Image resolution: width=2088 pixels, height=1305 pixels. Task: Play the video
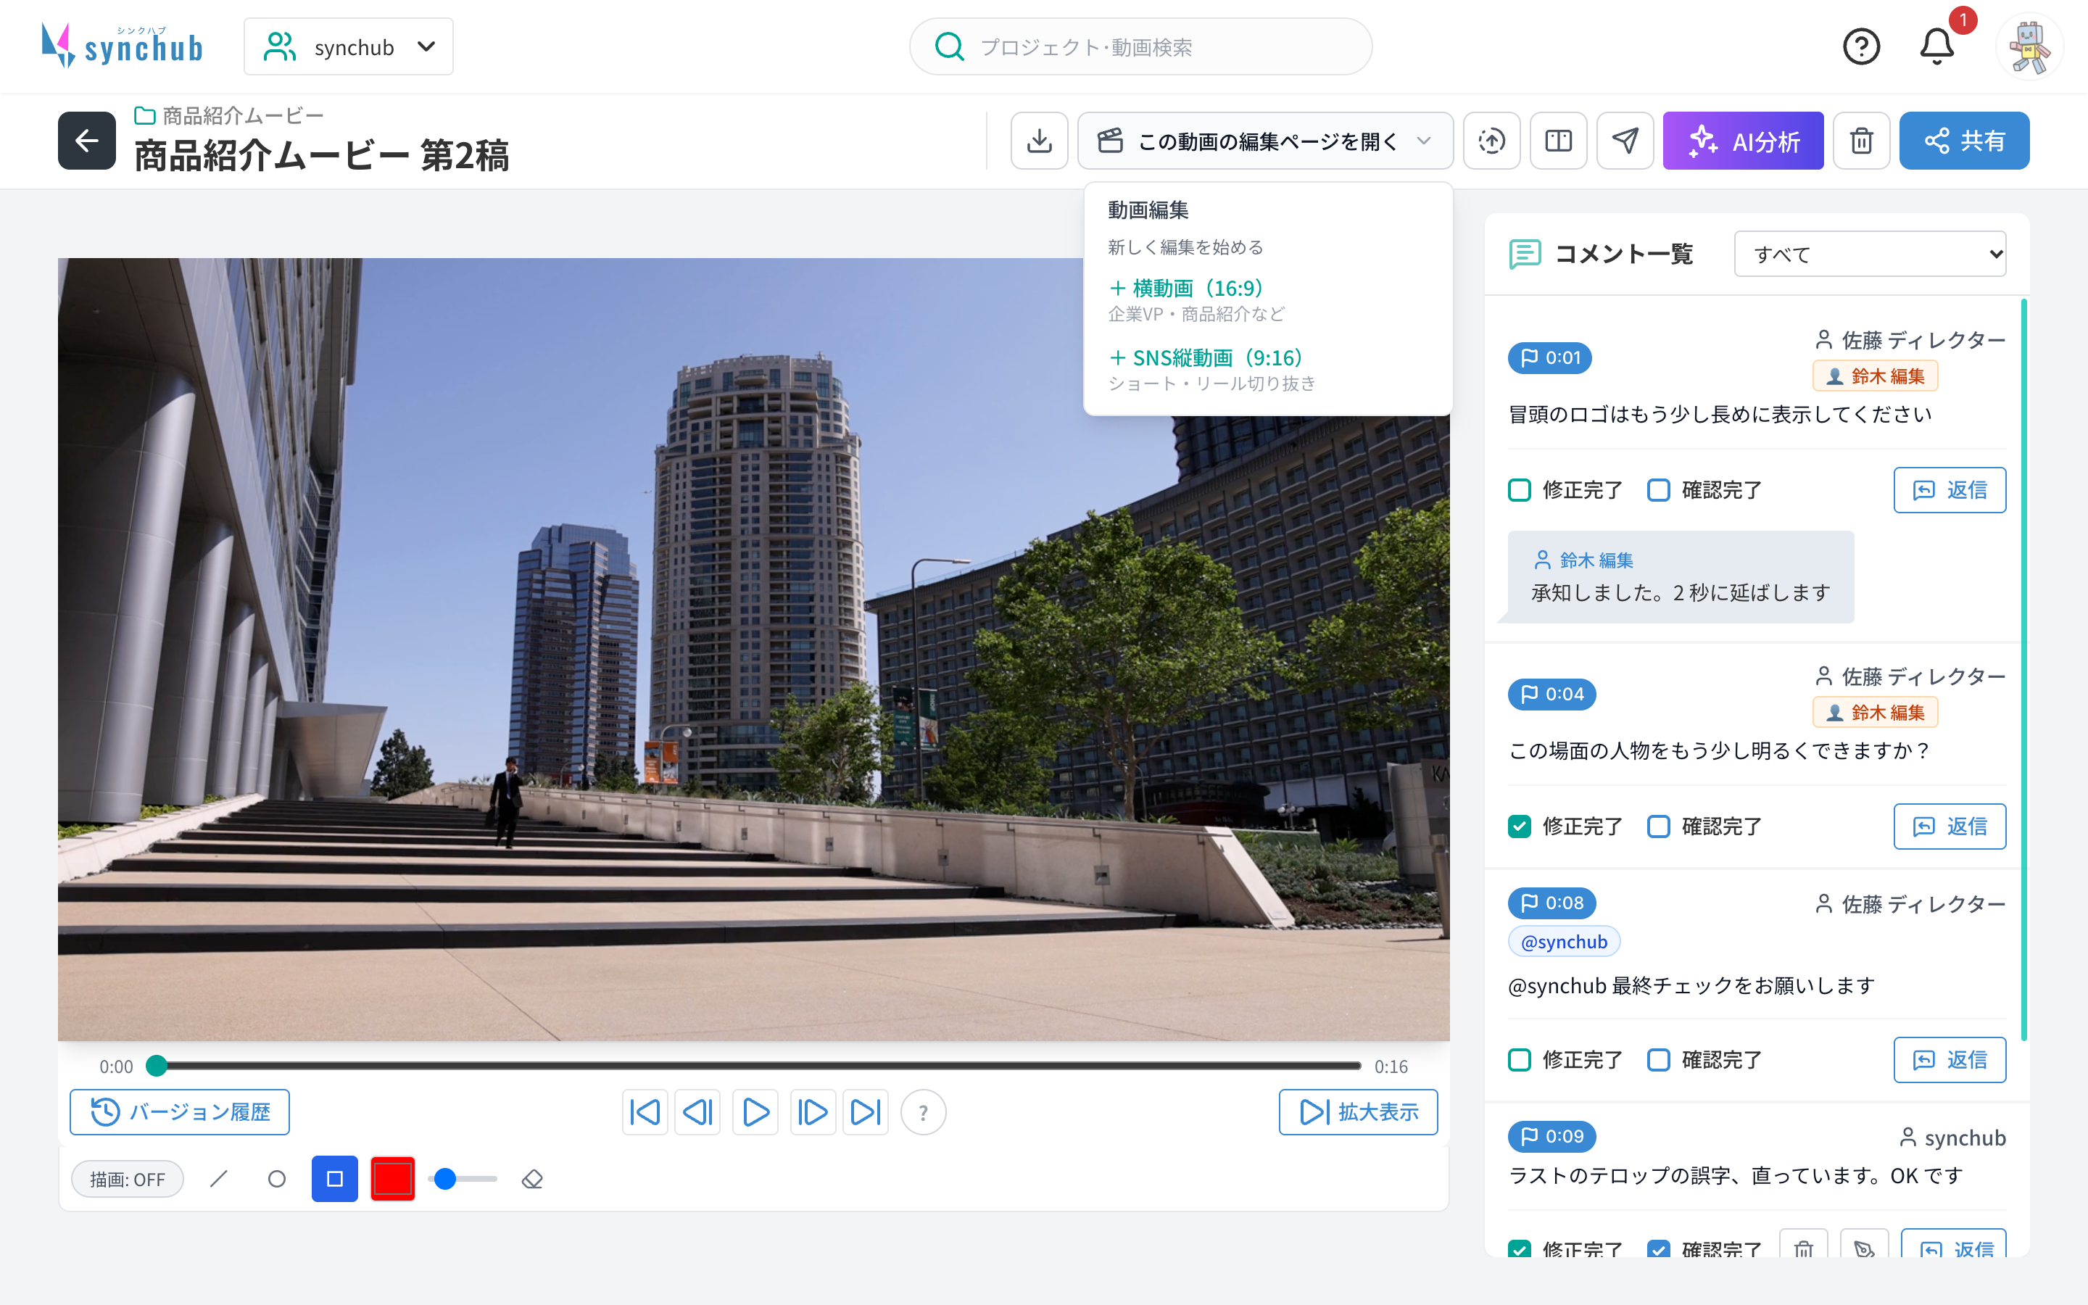755,1111
